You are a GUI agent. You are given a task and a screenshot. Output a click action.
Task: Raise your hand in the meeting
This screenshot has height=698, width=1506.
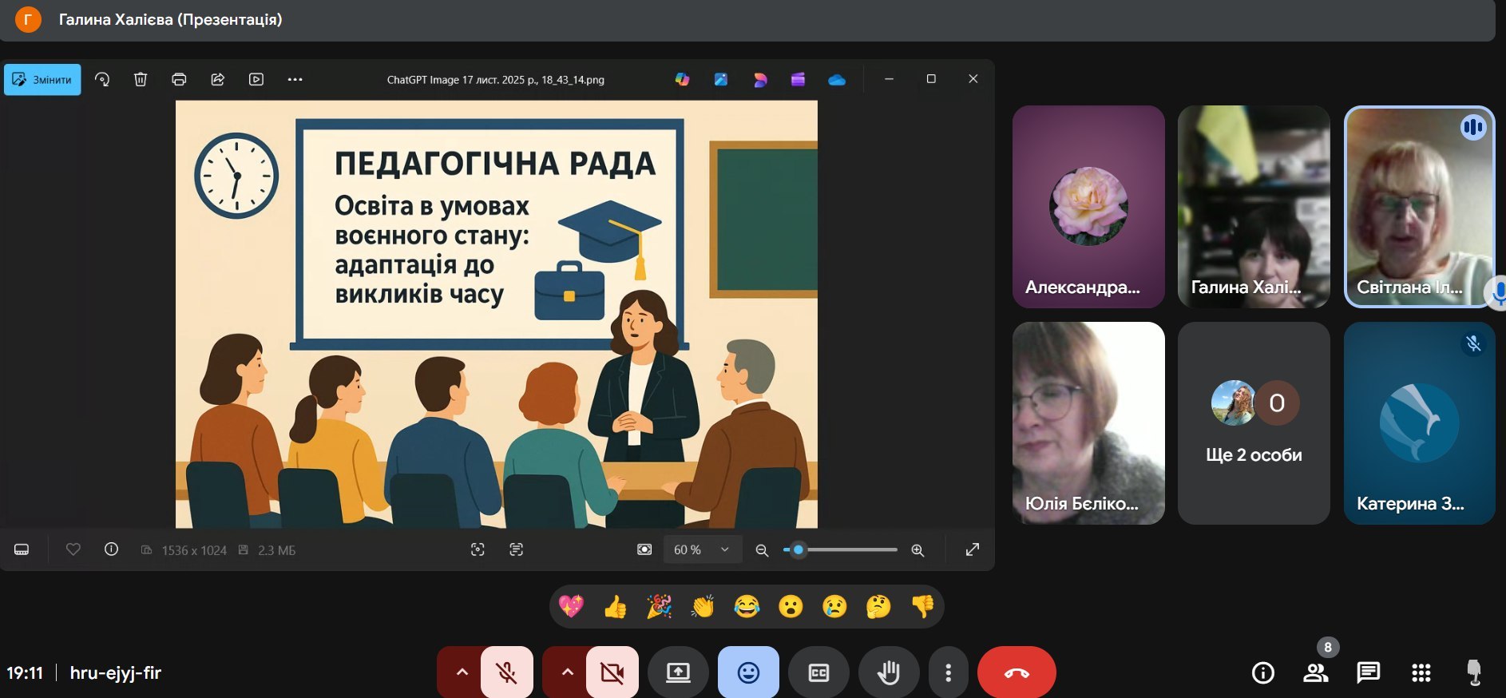pos(888,673)
